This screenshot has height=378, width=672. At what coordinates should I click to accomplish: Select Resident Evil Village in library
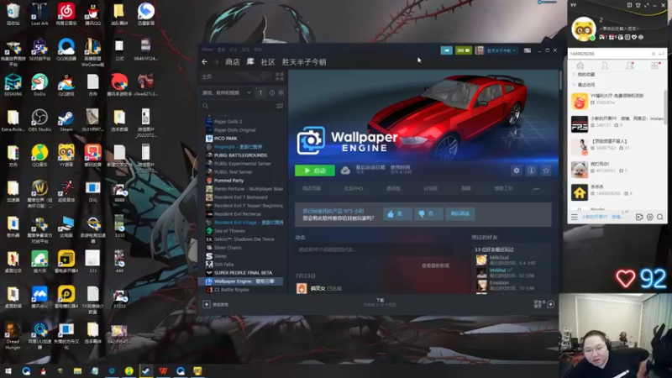pos(244,223)
